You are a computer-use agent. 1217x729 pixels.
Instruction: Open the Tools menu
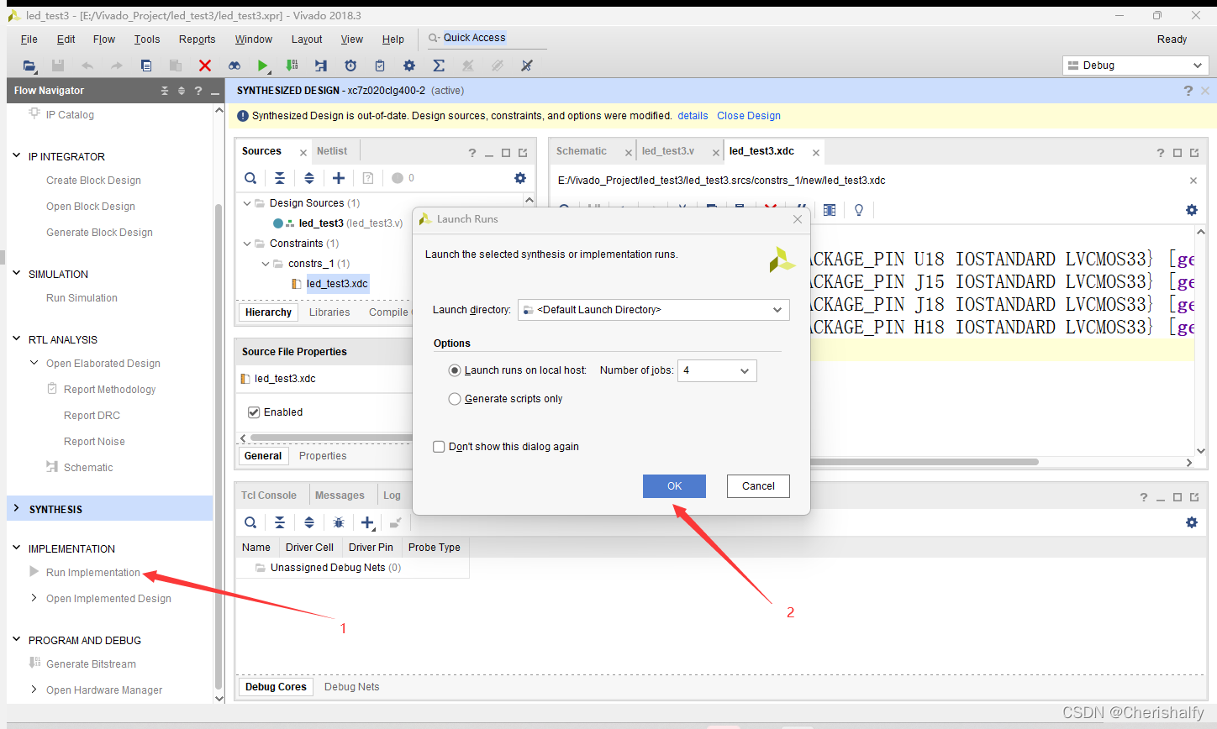(x=147, y=39)
